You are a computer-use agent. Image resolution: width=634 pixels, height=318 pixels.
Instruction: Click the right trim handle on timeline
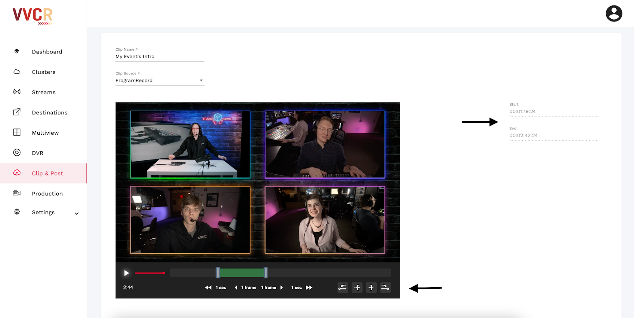(x=265, y=272)
